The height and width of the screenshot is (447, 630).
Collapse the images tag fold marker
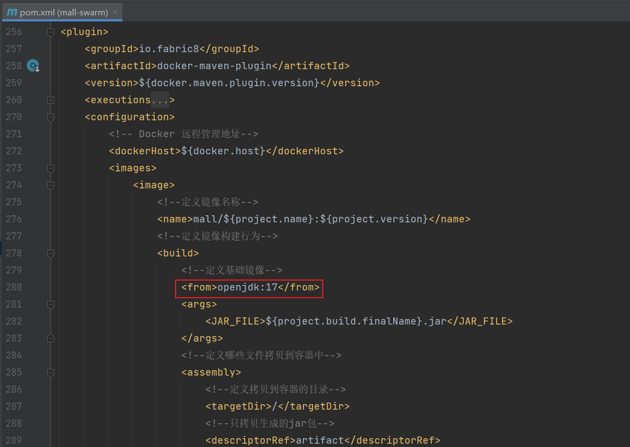(x=50, y=168)
